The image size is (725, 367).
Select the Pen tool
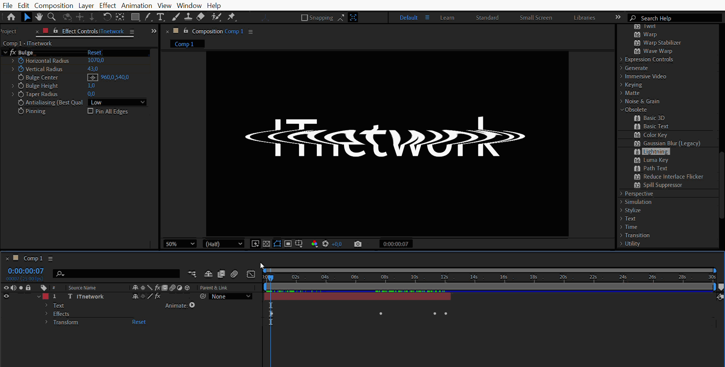click(x=148, y=17)
